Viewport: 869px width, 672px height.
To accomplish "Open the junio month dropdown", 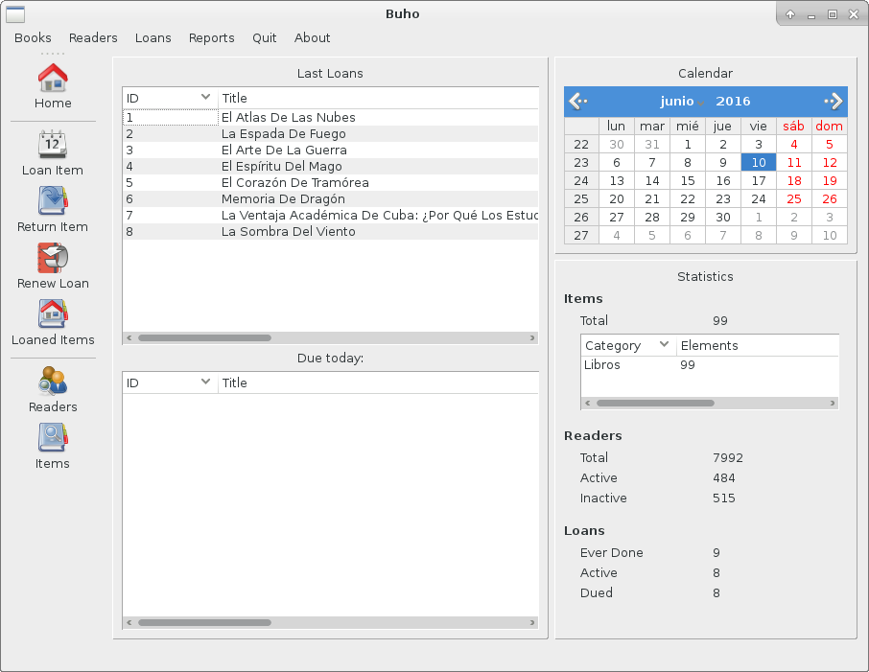I will [682, 102].
